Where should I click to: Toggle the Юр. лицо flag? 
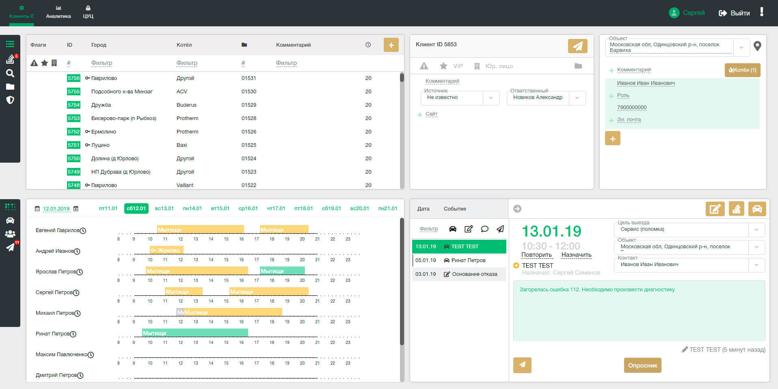pyautogui.click(x=477, y=66)
